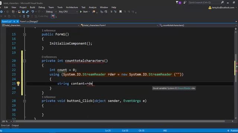Open the Tools menu
238x133 pixels.
[60, 7]
